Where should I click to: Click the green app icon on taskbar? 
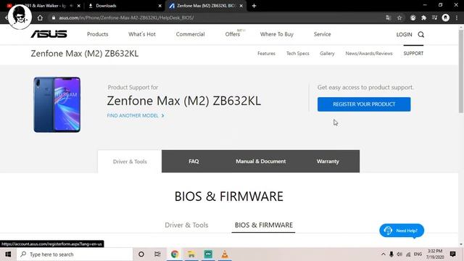(208, 254)
